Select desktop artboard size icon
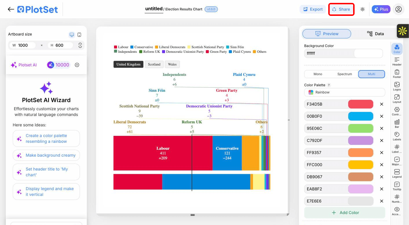This screenshot has height=225, width=409. coord(71,35)
